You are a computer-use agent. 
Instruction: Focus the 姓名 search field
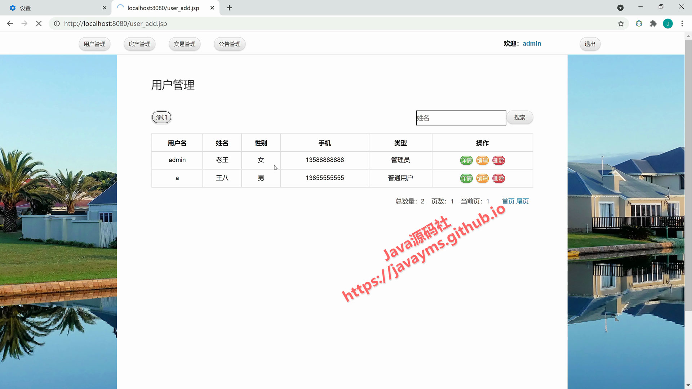tap(461, 118)
